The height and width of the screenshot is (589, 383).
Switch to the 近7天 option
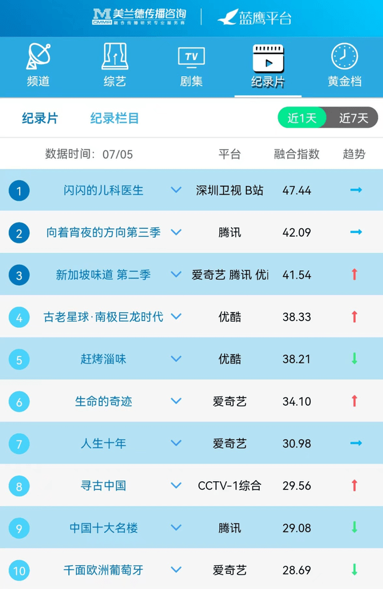click(x=350, y=118)
